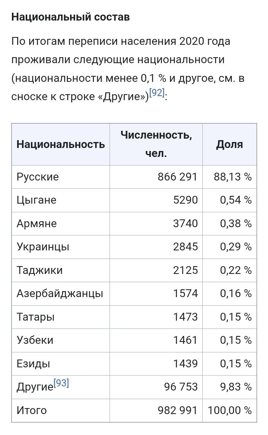This screenshot has height=435, width=268.
Task: Select the Цыгане row label
Action: 37,200
